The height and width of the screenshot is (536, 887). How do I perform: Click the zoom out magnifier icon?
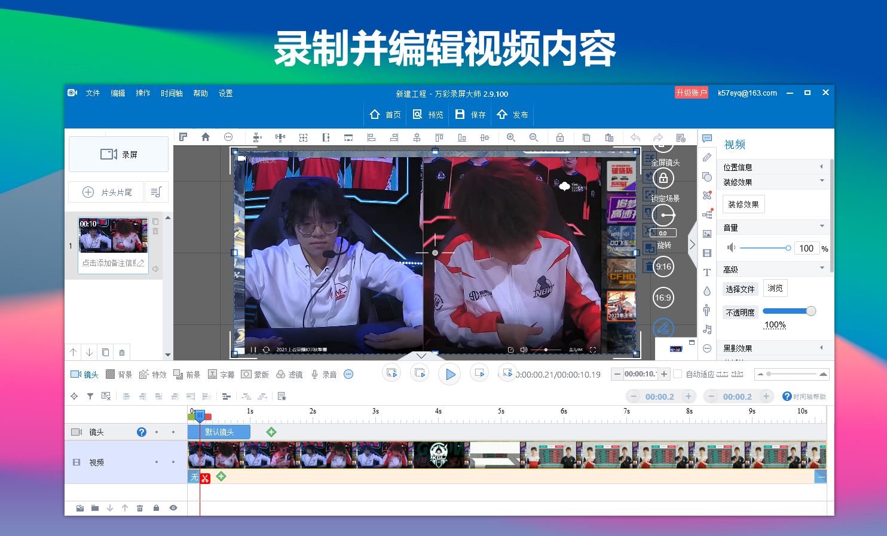[x=534, y=137]
